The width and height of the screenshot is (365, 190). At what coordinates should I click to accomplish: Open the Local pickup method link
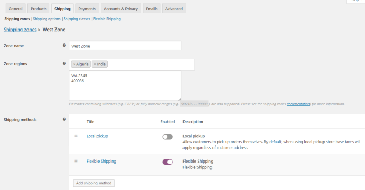(97, 136)
